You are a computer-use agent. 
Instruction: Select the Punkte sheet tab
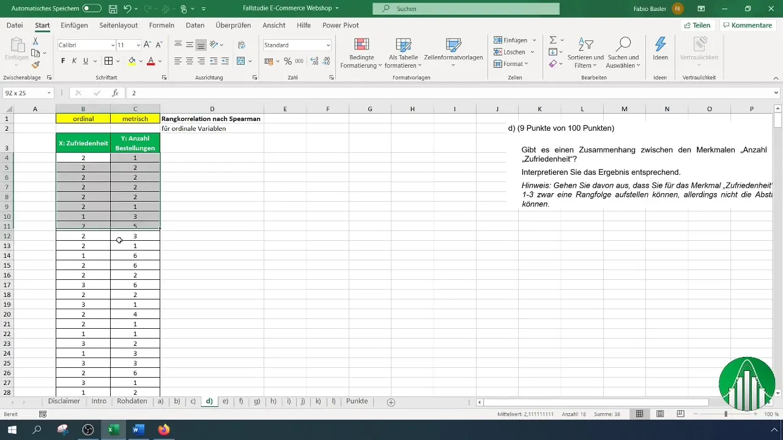[x=357, y=402]
